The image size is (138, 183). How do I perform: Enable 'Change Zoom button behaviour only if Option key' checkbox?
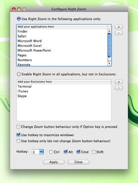coord(18,127)
